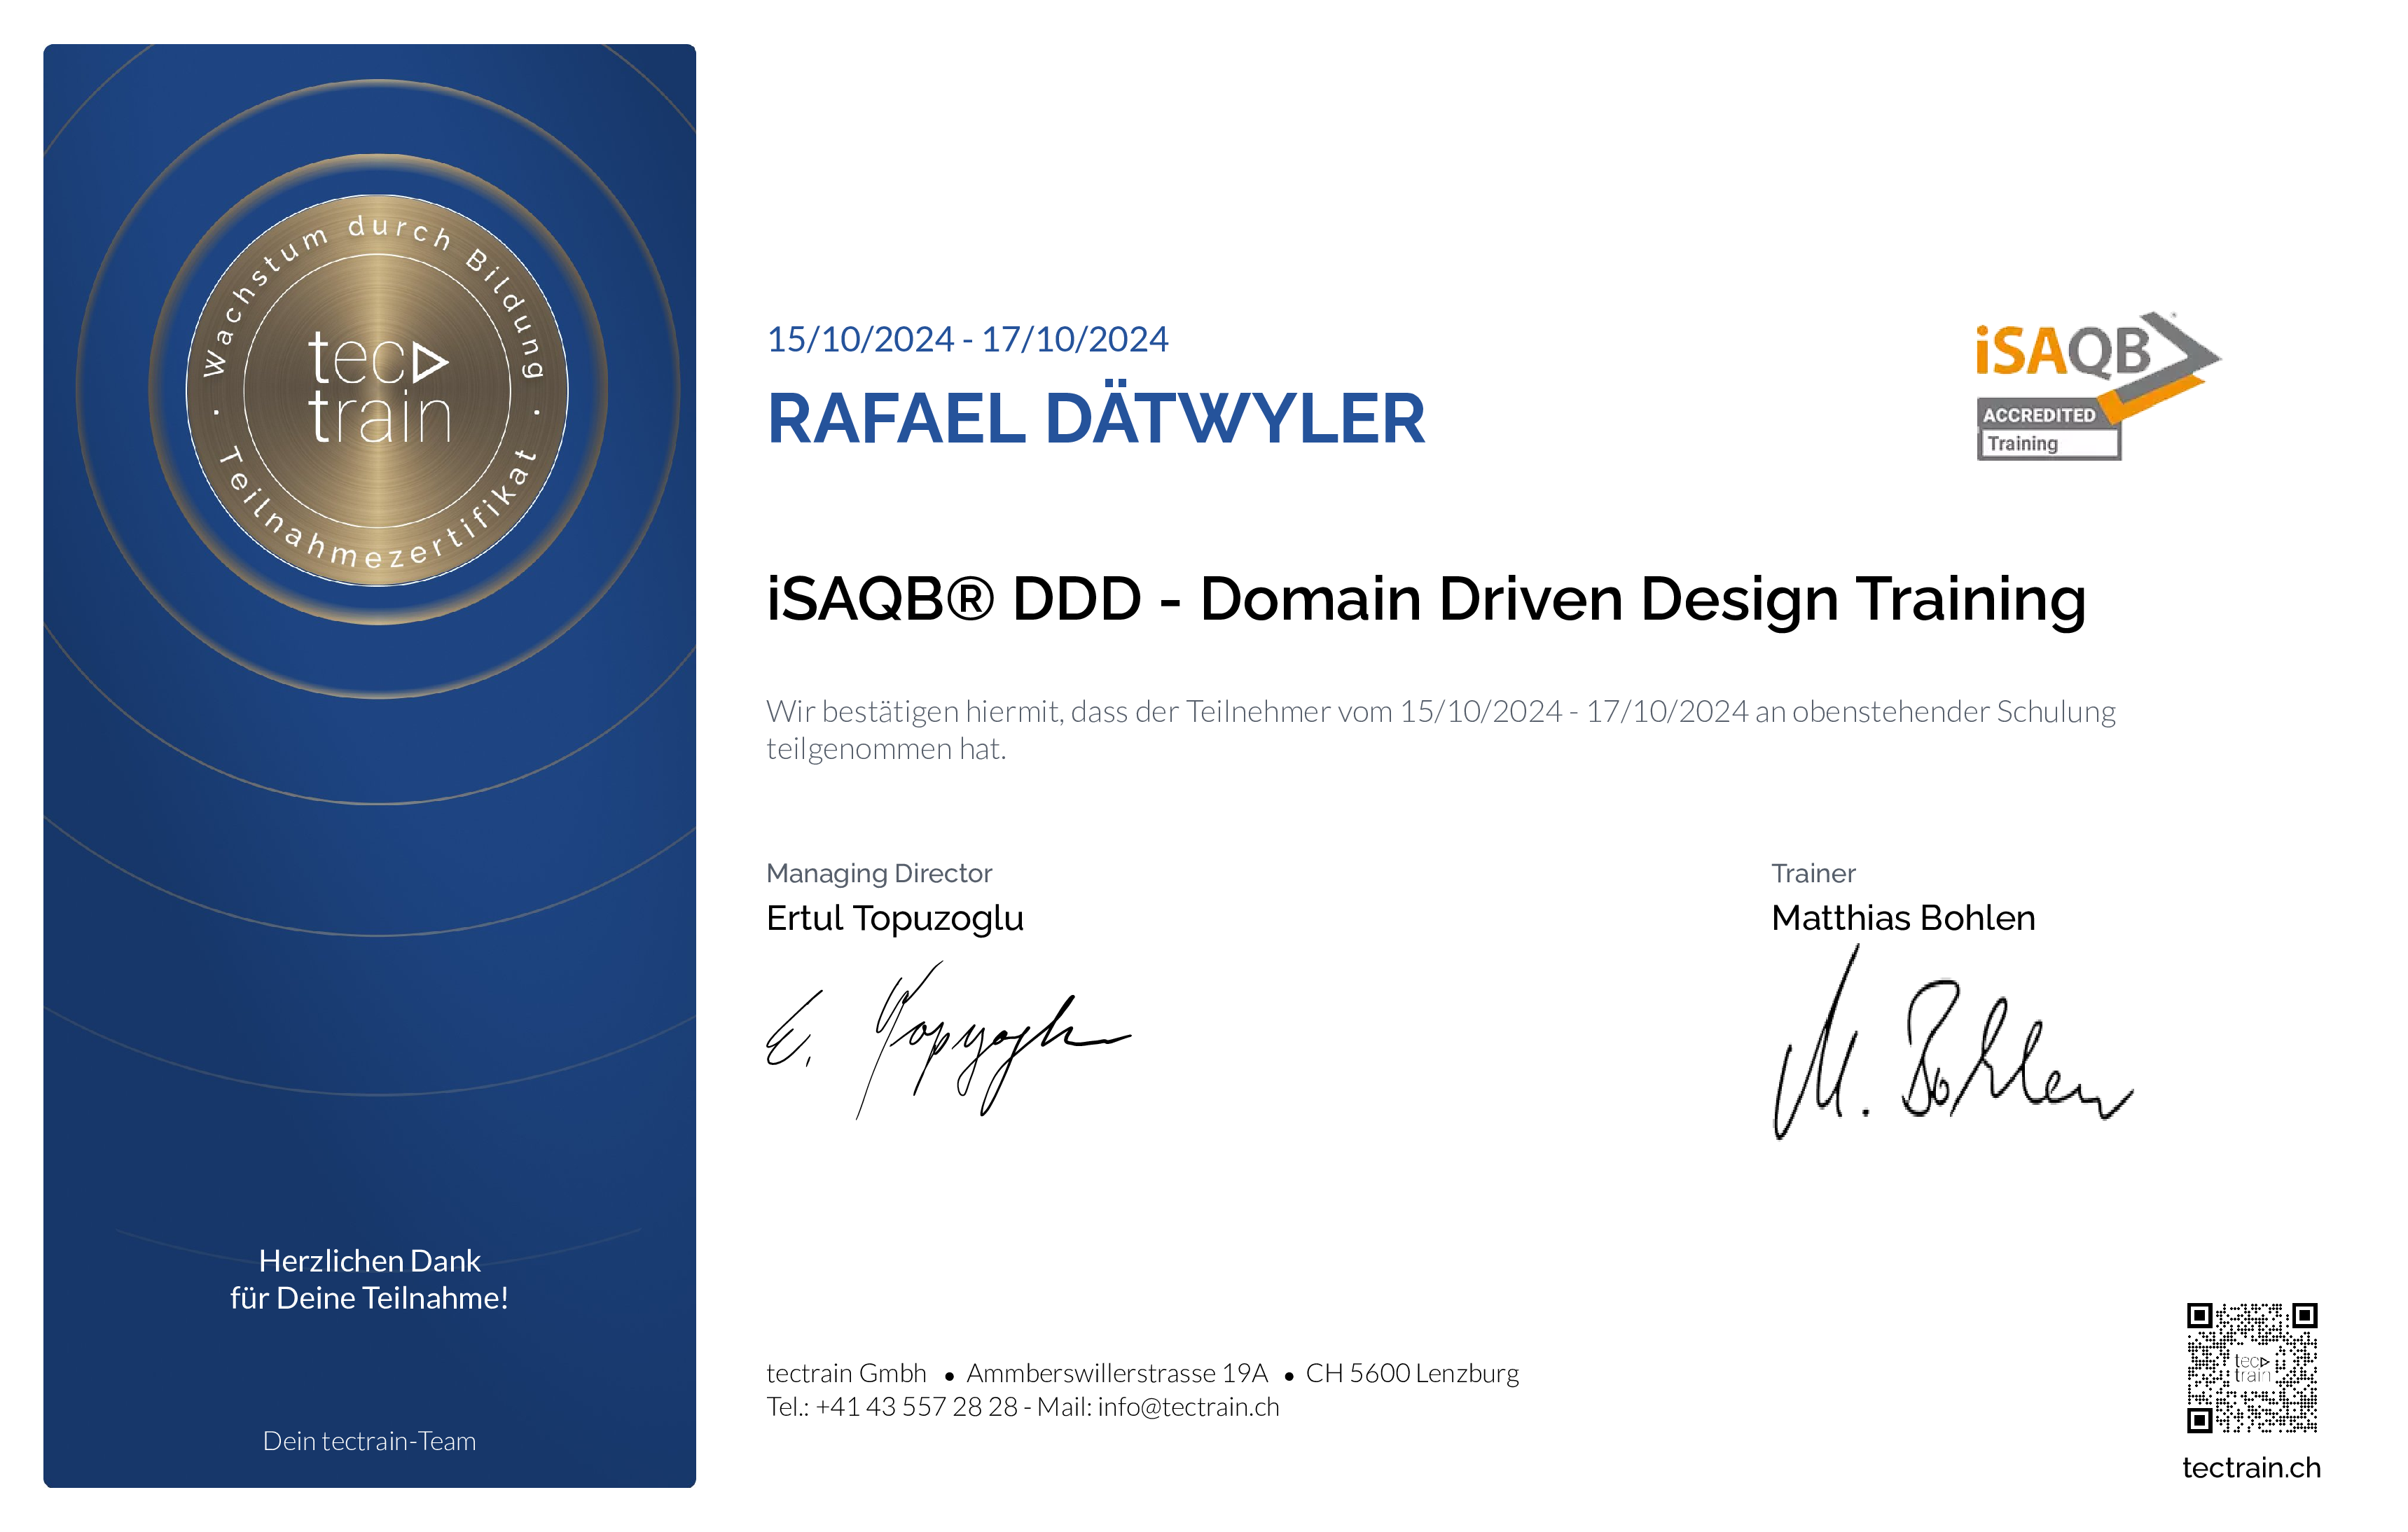
Task: Click the phone number +41 43 557 28 28
Action: (916, 1407)
